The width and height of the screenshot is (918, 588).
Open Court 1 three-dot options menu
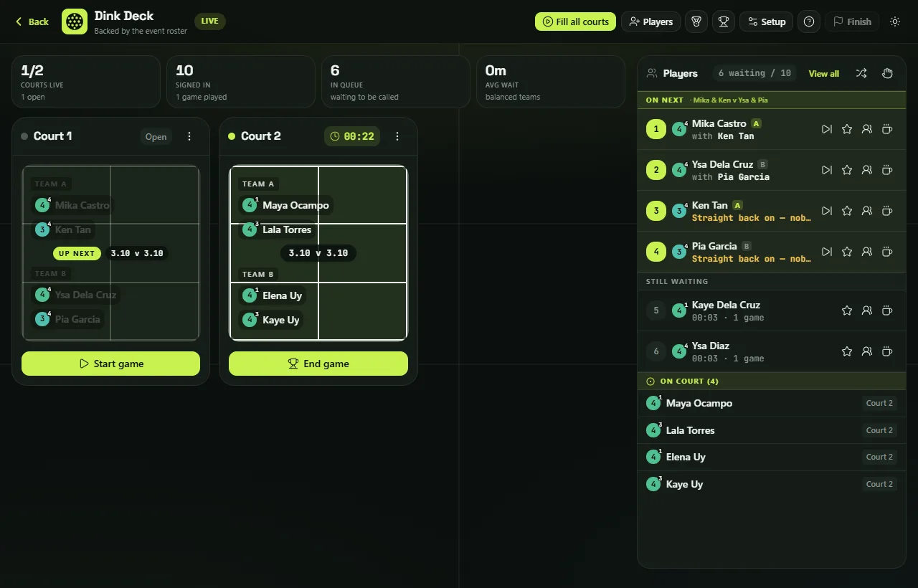click(x=189, y=136)
